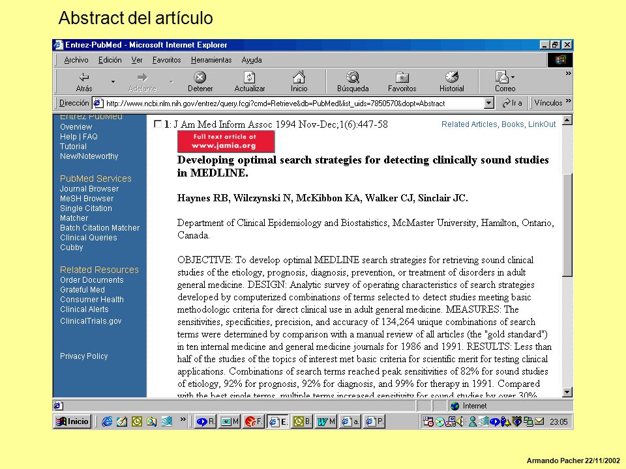Open the MeSH Browser sidebar link

pyautogui.click(x=87, y=199)
